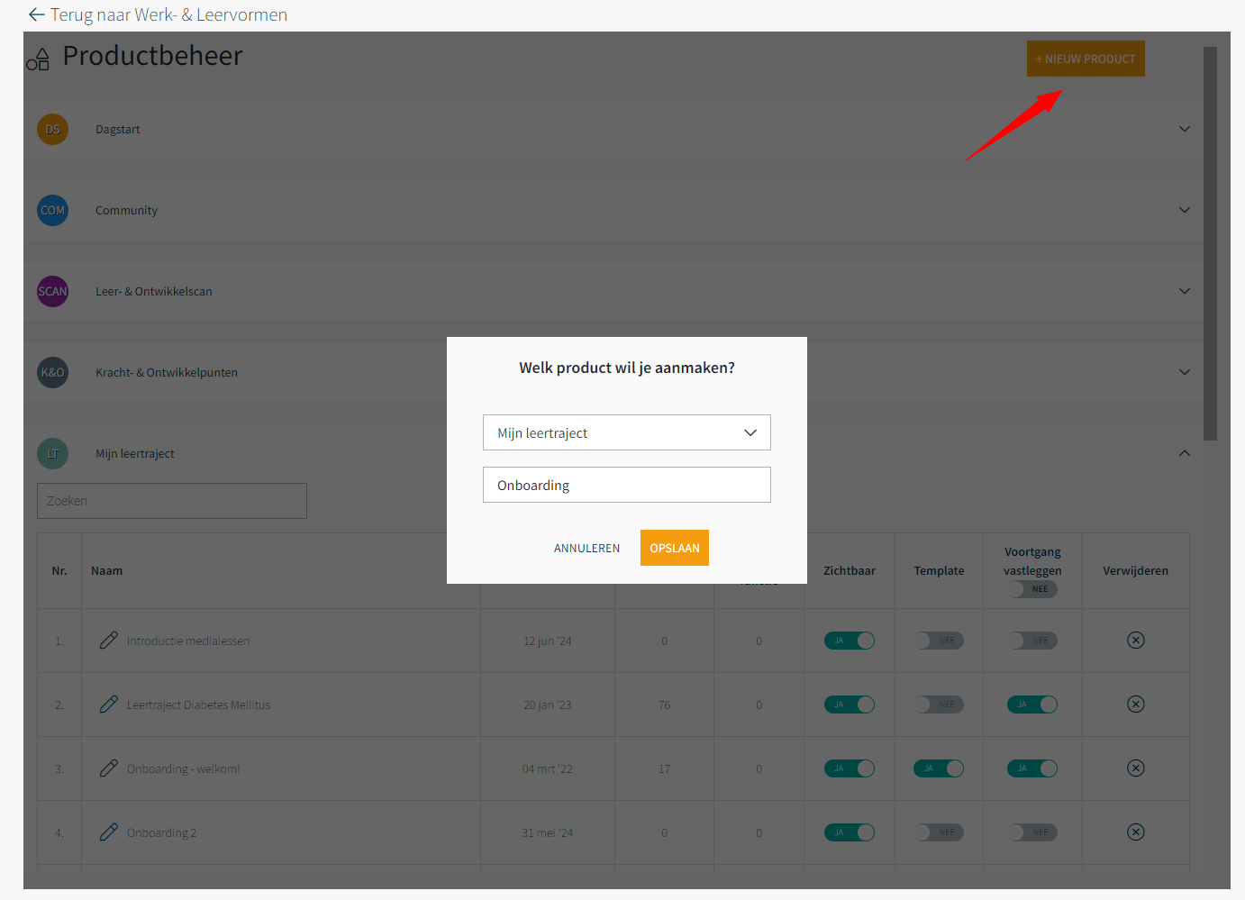Toggle Zichtbaar for Introductie medialessen
This screenshot has height=900, width=1245.
pos(849,641)
